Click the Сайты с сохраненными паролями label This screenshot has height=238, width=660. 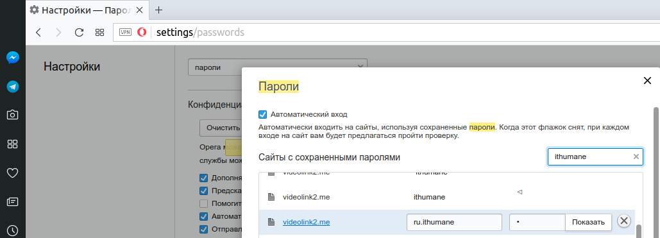(329, 158)
